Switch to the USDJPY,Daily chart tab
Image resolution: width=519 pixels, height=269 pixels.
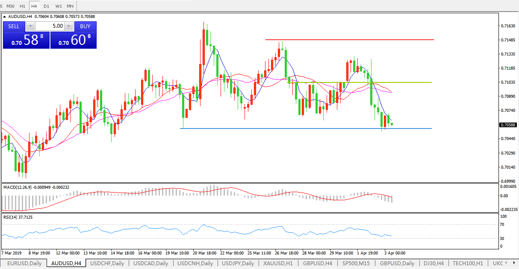point(237,263)
